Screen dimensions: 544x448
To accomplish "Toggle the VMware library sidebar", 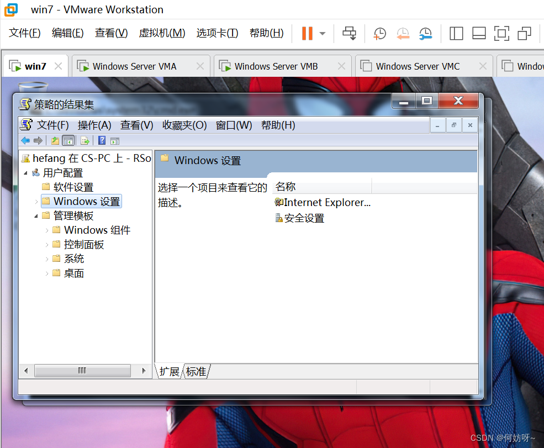I will click(x=456, y=33).
